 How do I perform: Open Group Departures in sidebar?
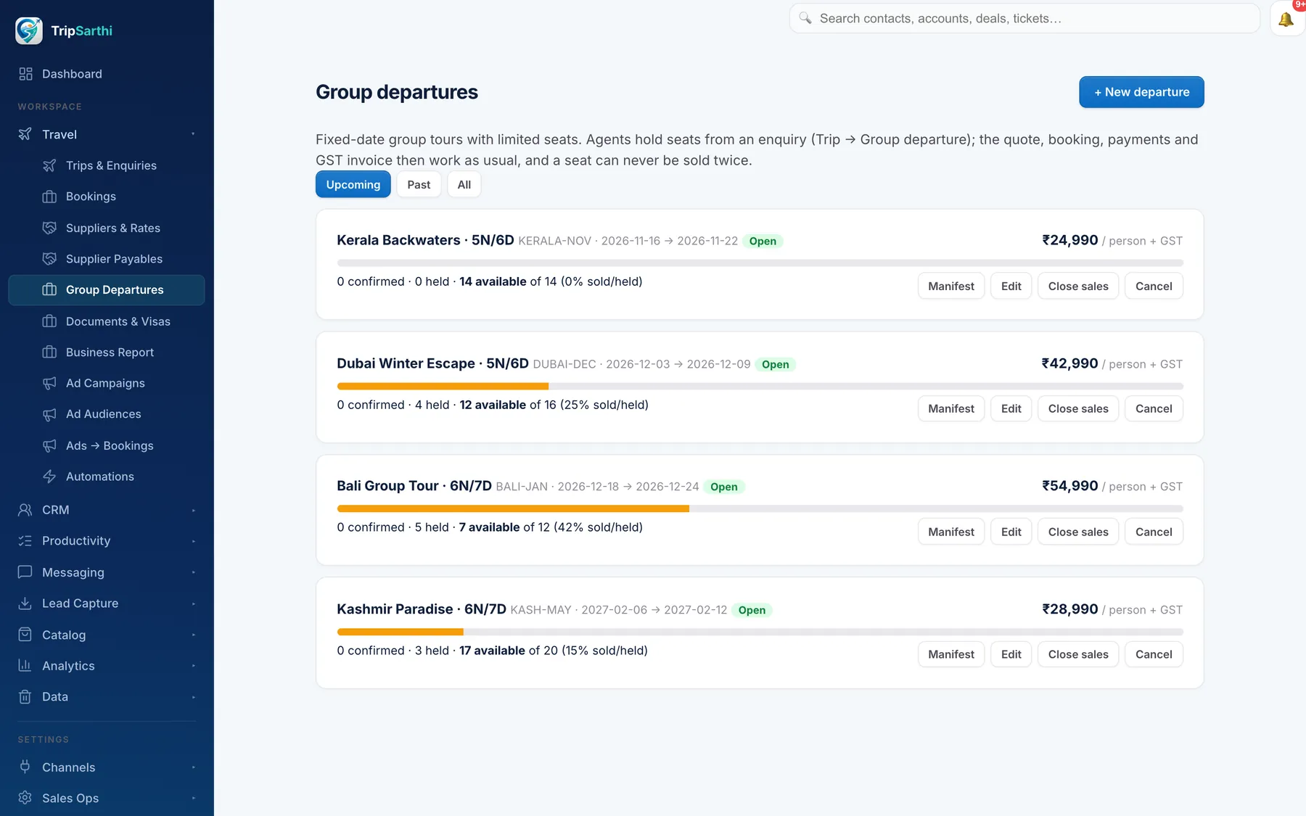107,290
